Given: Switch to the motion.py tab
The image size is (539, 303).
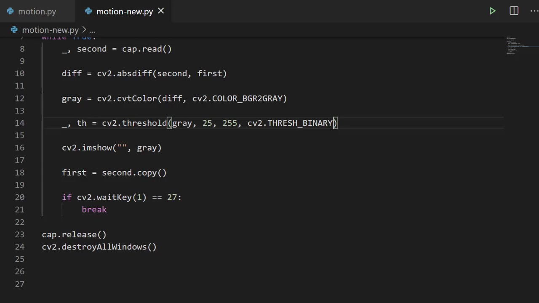Looking at the screenshot, I should 37,11.
